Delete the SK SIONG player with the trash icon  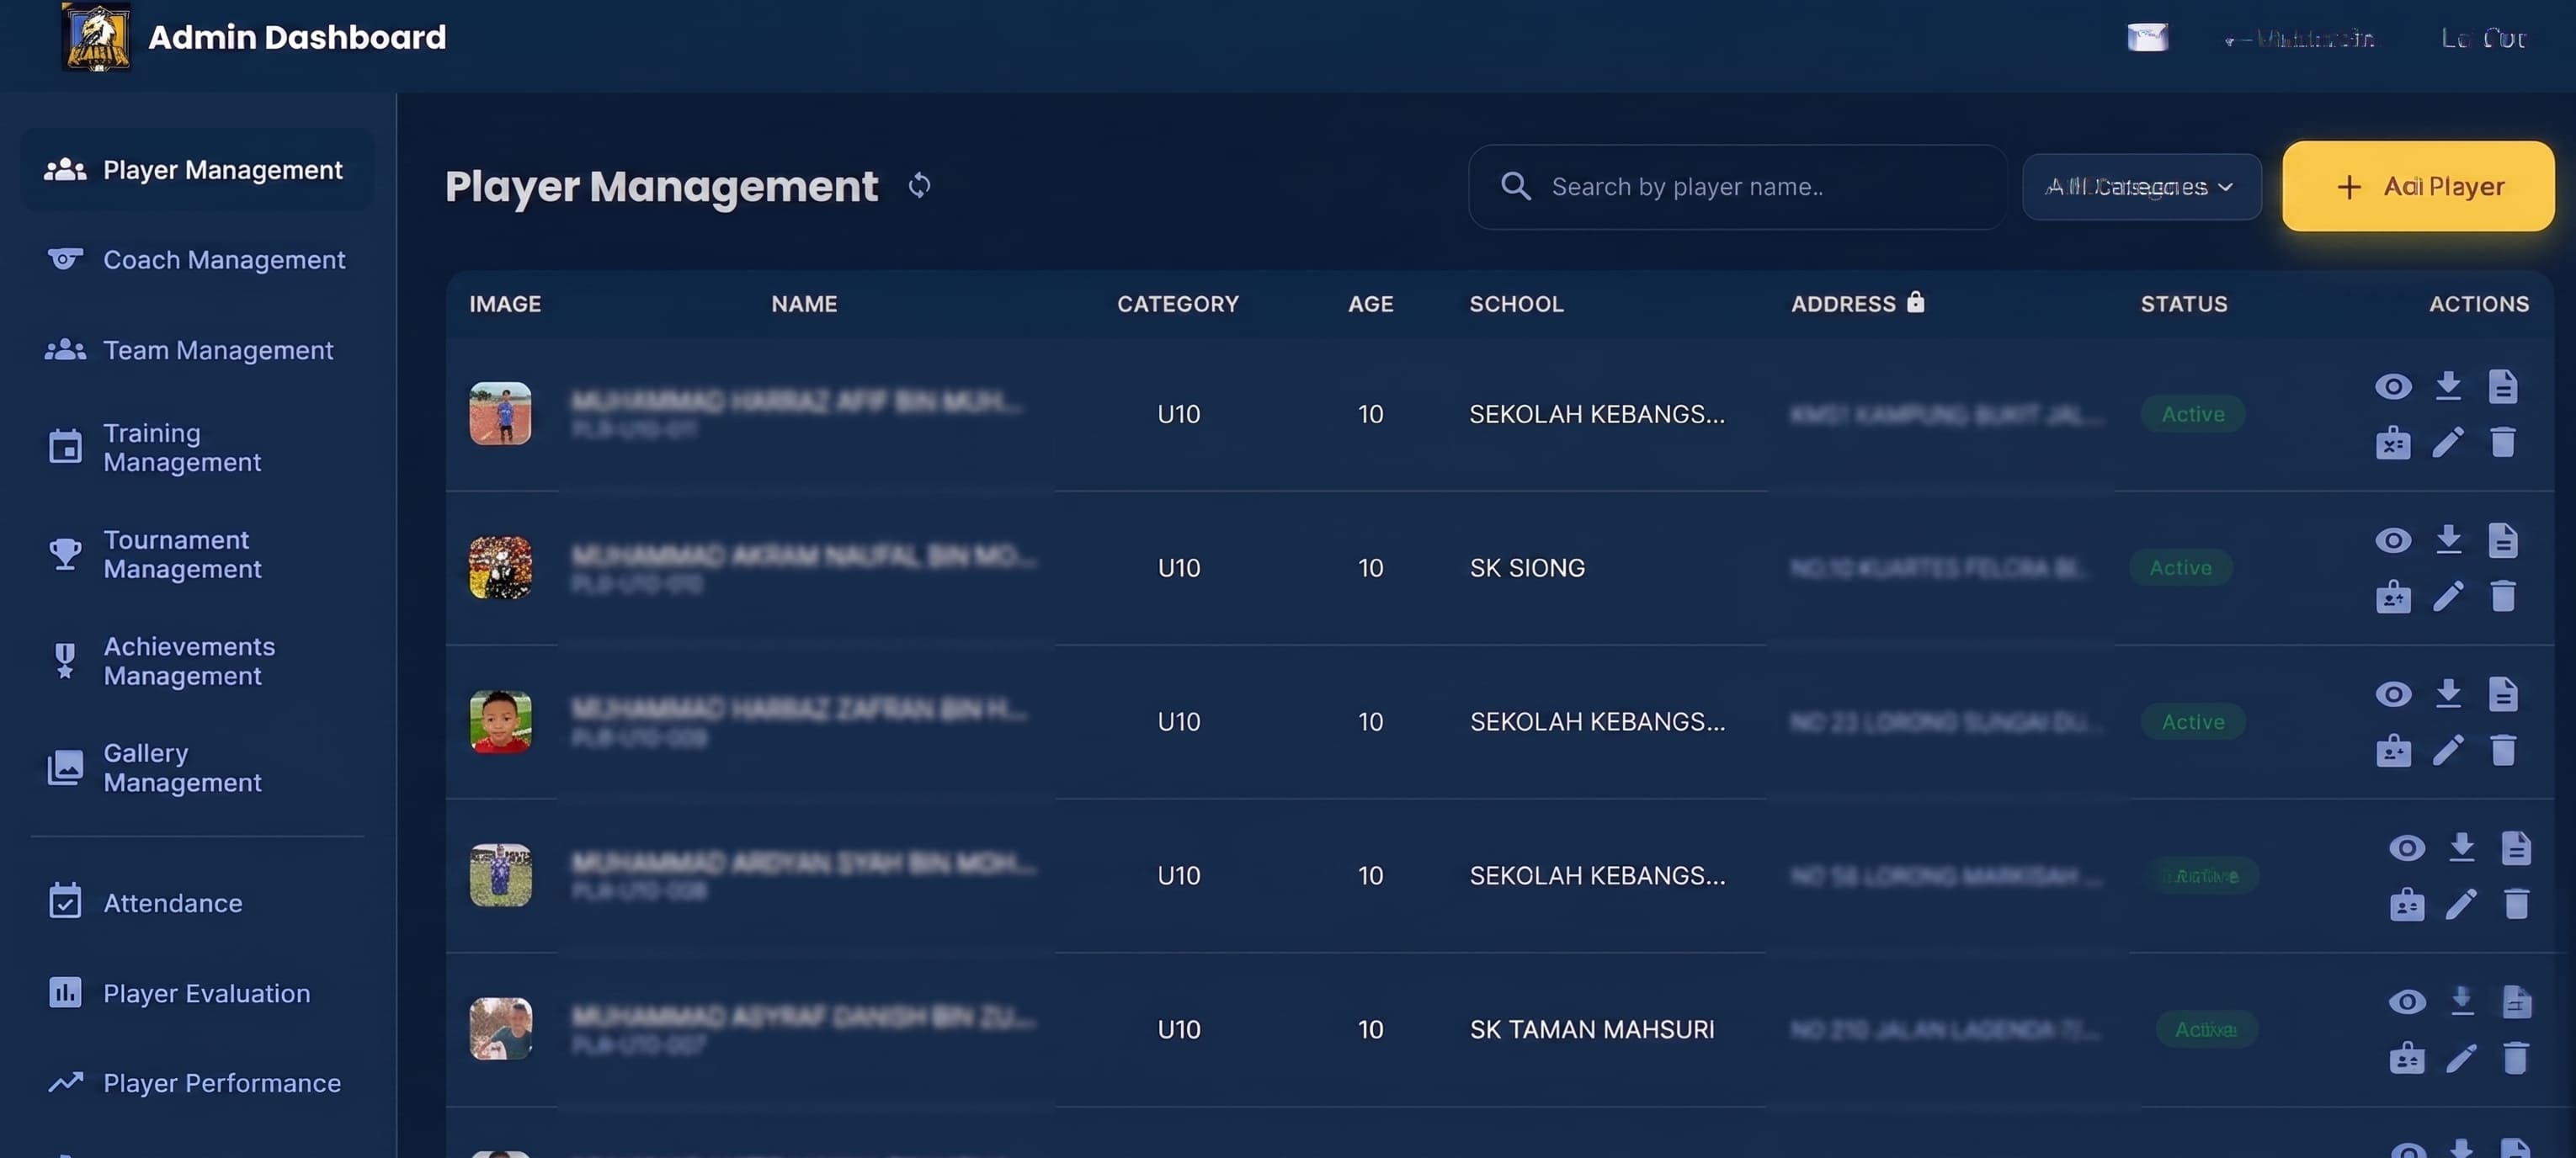tap(2502, 596)
